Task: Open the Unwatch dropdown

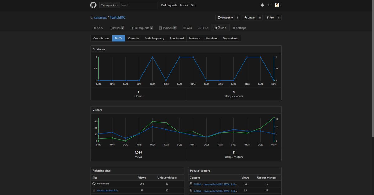Action: pos(225,17)
